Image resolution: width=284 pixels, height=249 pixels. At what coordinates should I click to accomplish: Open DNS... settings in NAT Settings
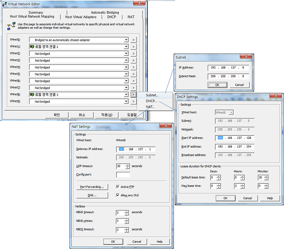[92, 195]
